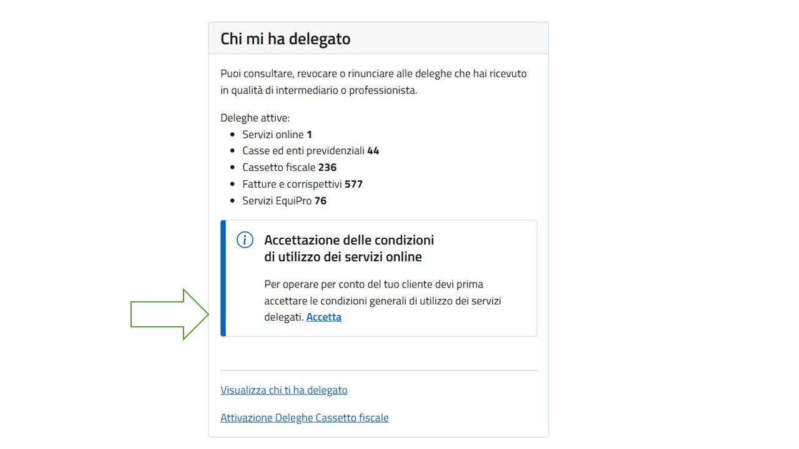Click the bold count 577
The height and width of the screenshot is (449, 799).
353,184
